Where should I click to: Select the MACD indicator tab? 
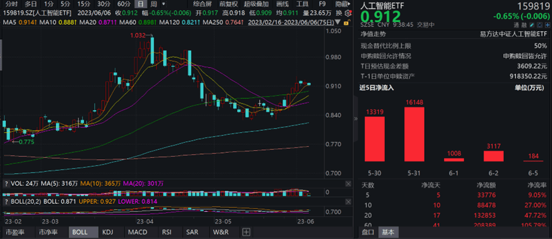tap(138, 232)
